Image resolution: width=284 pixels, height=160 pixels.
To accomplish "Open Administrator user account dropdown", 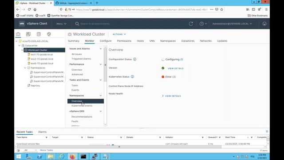I will click(232, 24).
